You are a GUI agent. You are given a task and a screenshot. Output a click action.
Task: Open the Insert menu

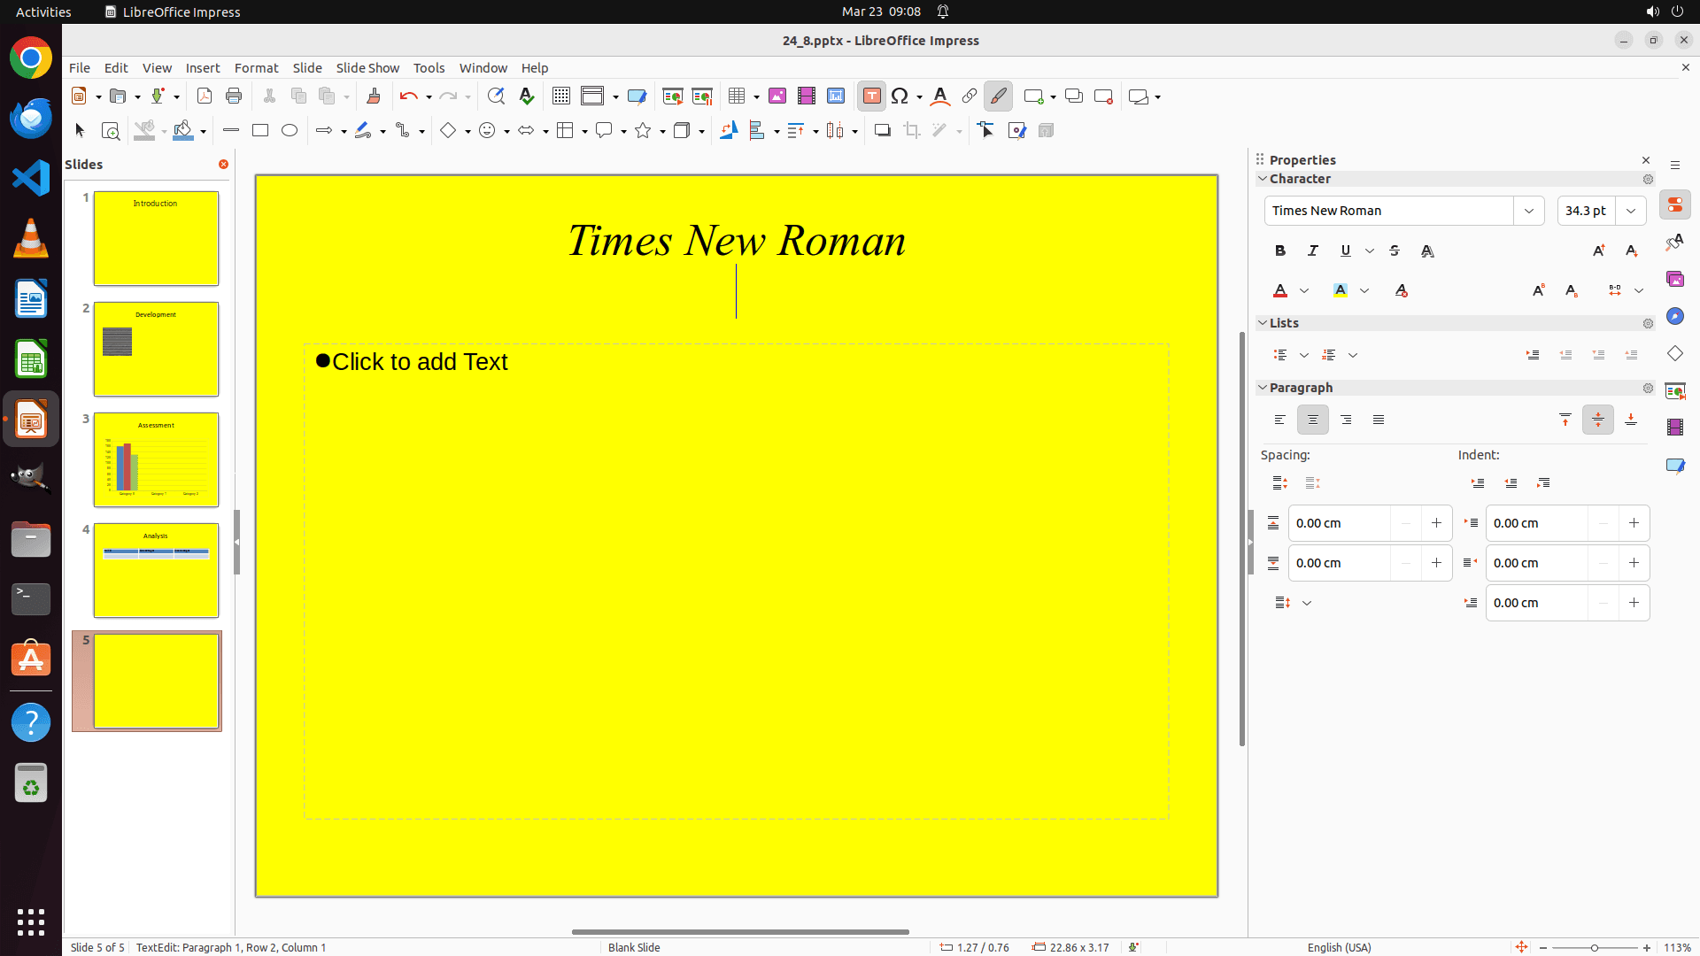203,67
